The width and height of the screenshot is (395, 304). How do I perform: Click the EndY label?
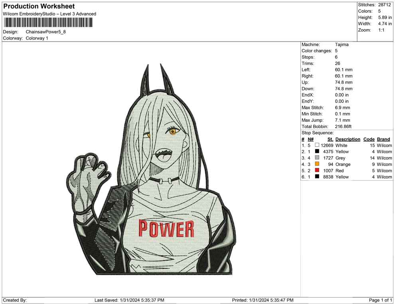pos(308,101)
